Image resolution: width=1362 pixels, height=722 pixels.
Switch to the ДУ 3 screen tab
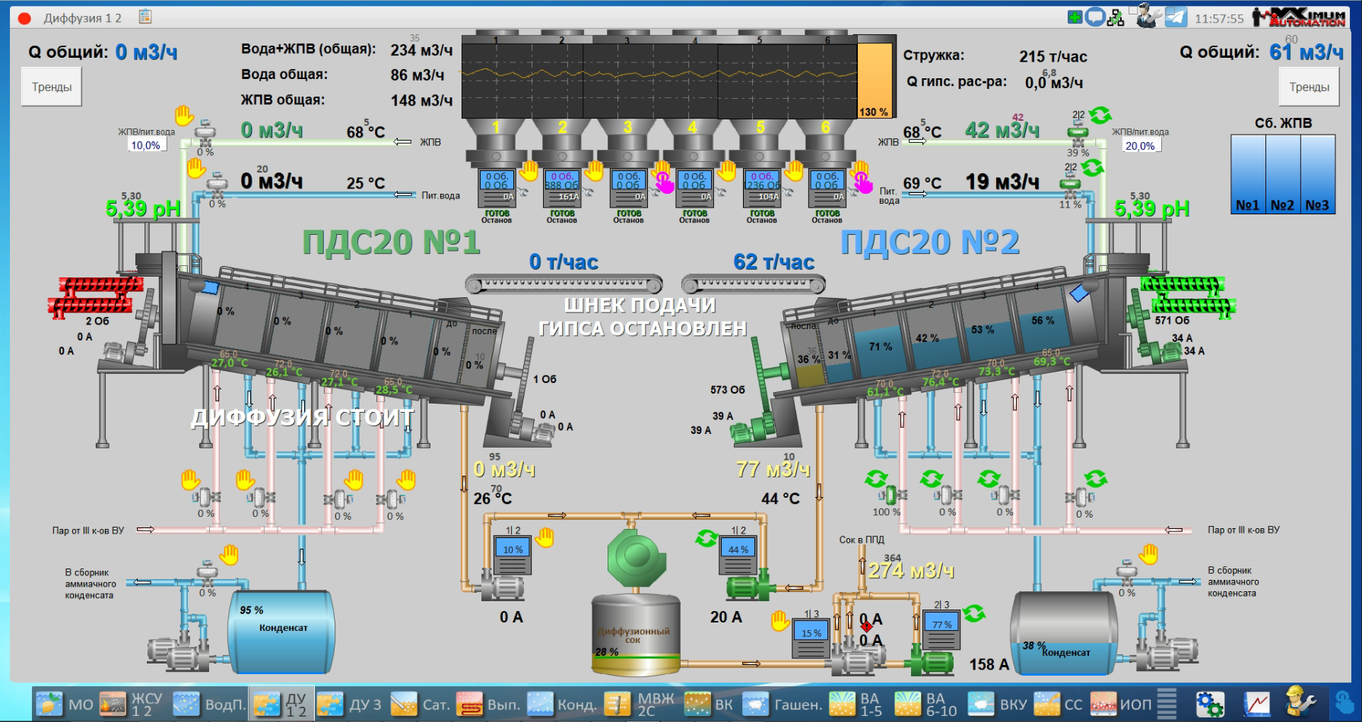click(349, 705)
